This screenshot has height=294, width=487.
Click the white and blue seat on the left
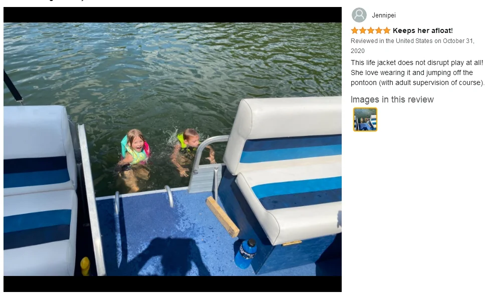[x=40, y=189]
